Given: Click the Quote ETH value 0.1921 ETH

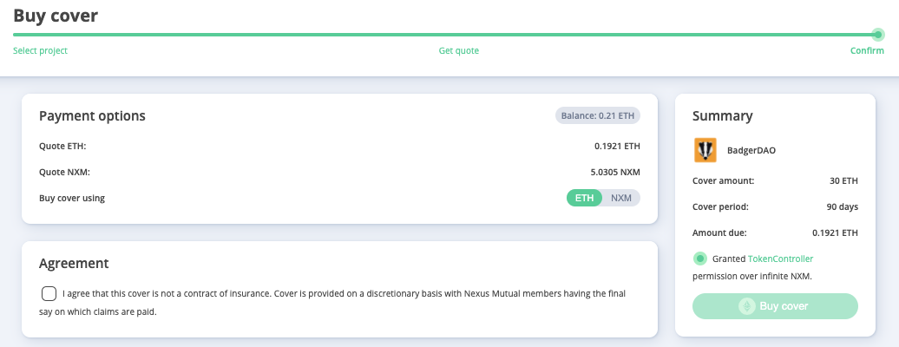Looking at the screenshot, I should click(617, 147).
